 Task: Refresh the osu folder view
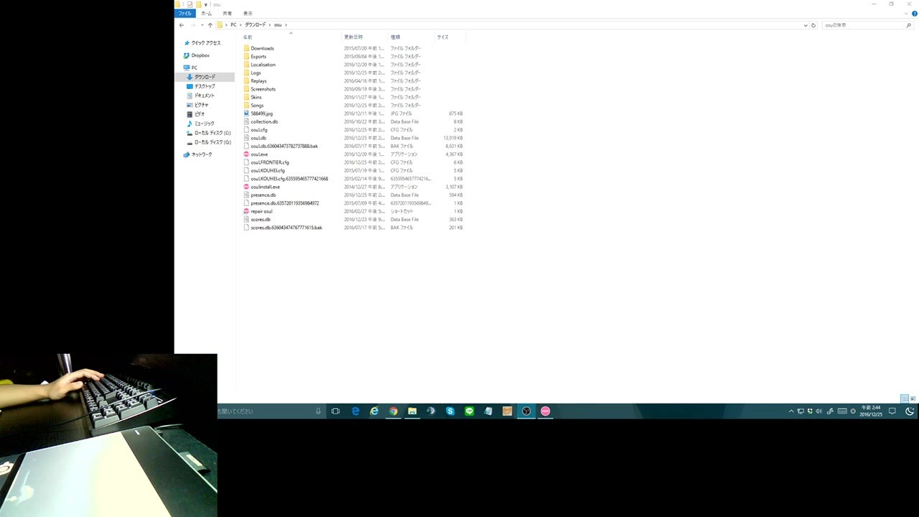[813, 25]
